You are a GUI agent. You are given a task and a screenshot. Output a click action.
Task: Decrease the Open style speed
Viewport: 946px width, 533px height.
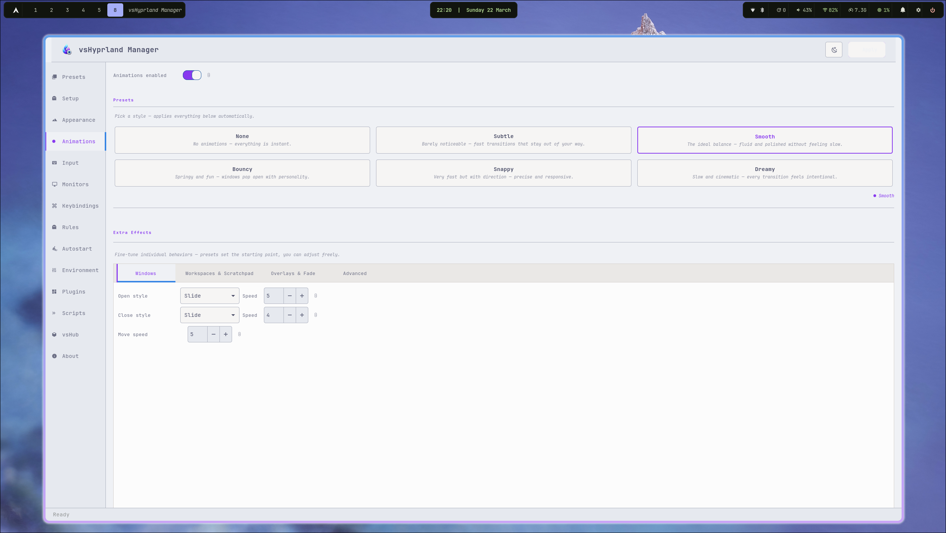290,296
